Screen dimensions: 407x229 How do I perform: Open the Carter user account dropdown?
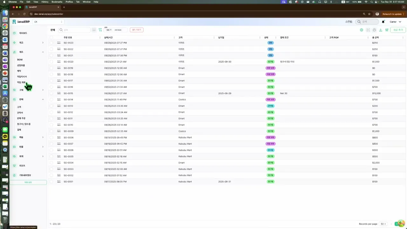pos(395,22)
